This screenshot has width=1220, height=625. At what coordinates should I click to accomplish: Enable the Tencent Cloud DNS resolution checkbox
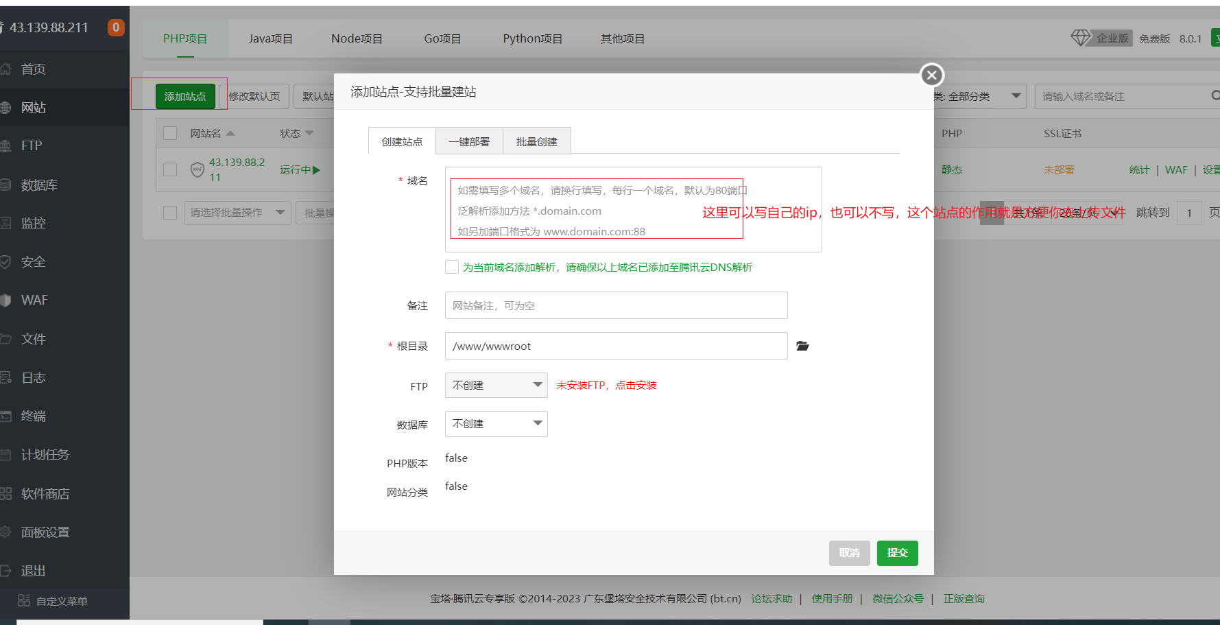452,268
